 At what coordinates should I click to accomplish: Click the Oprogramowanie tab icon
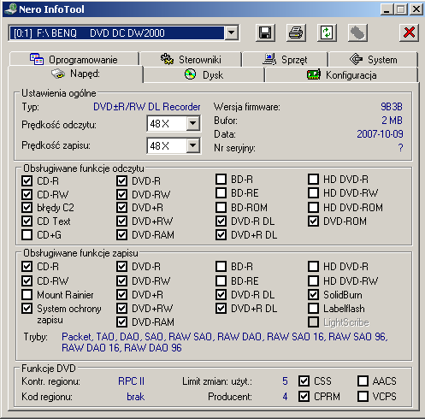tap(37, 59)
